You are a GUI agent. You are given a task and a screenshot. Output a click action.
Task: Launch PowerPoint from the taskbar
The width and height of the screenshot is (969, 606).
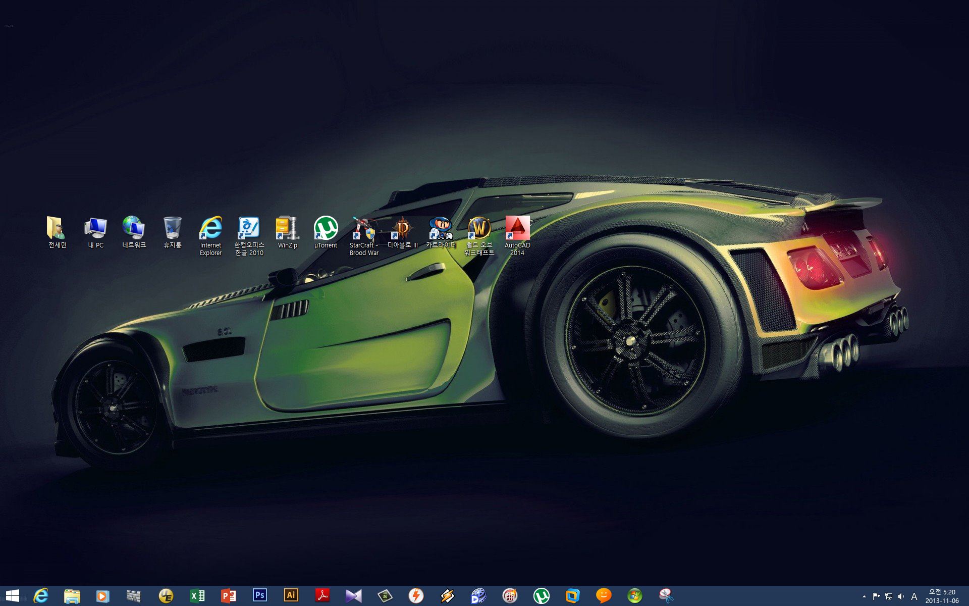(x=228, y=596)
